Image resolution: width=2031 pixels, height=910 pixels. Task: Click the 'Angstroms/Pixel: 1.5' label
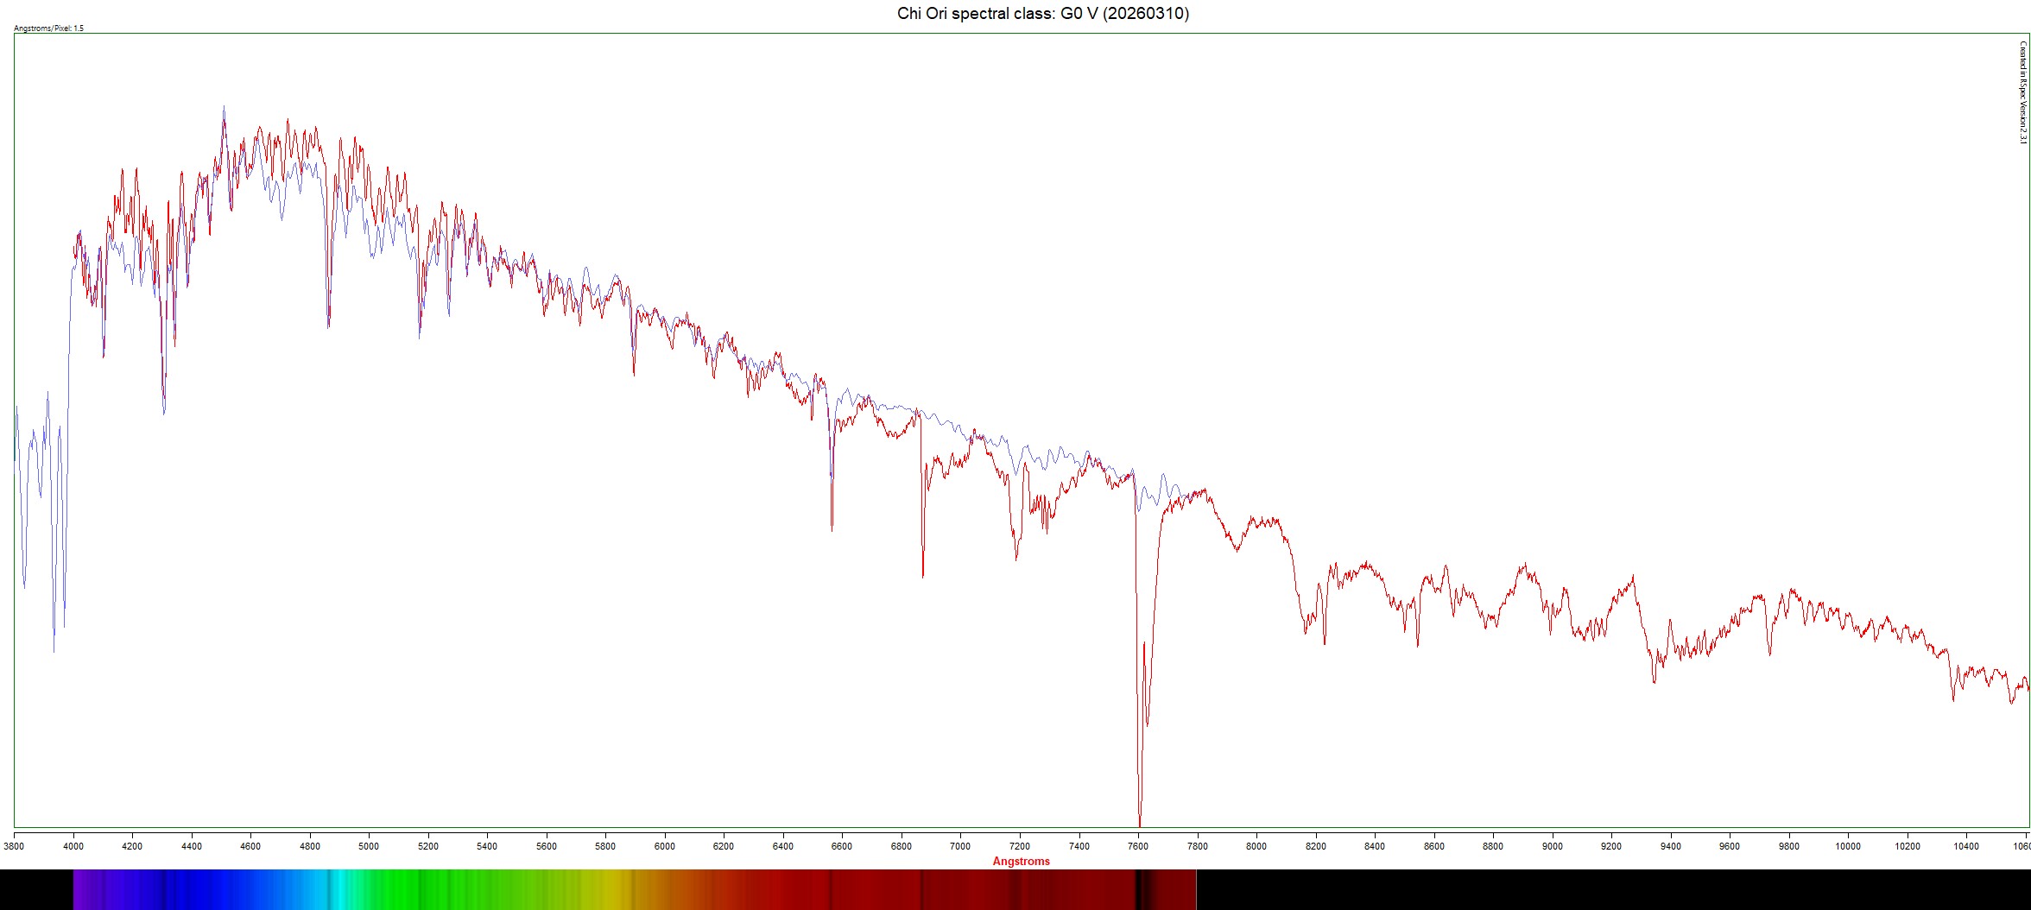(x=49, y=28)
